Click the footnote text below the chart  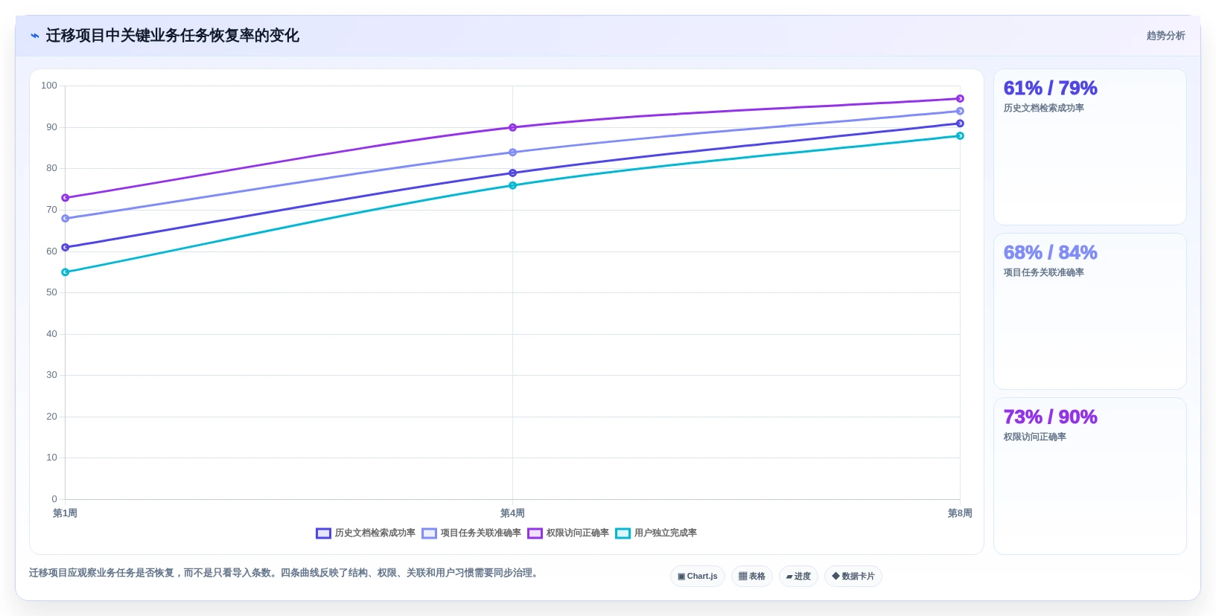(x=284, y=573)
